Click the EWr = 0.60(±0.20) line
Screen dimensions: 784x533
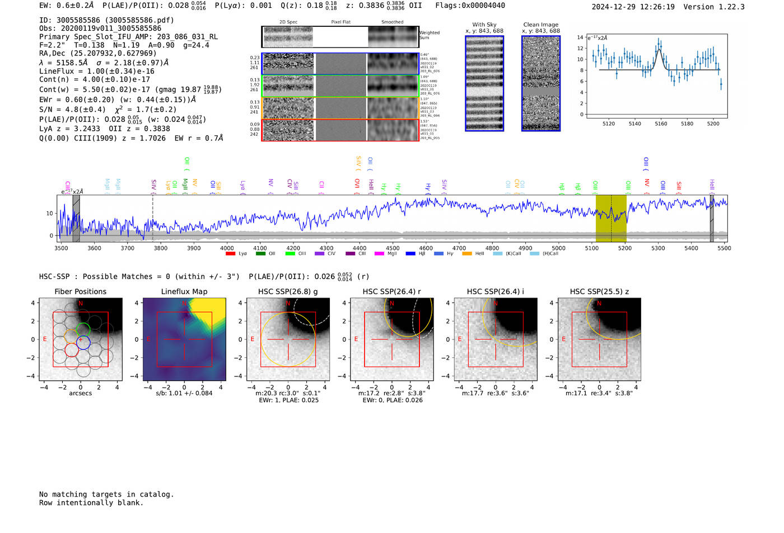[x=118, y=100]
